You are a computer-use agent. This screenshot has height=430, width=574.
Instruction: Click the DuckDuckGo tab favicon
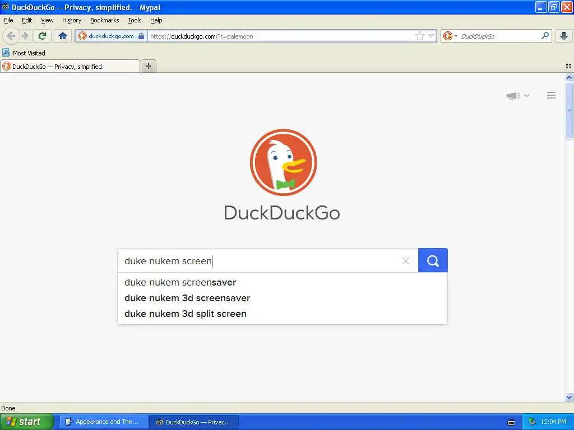point(7,66)
